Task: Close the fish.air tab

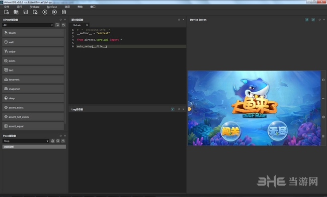Action: pos(87,25)
